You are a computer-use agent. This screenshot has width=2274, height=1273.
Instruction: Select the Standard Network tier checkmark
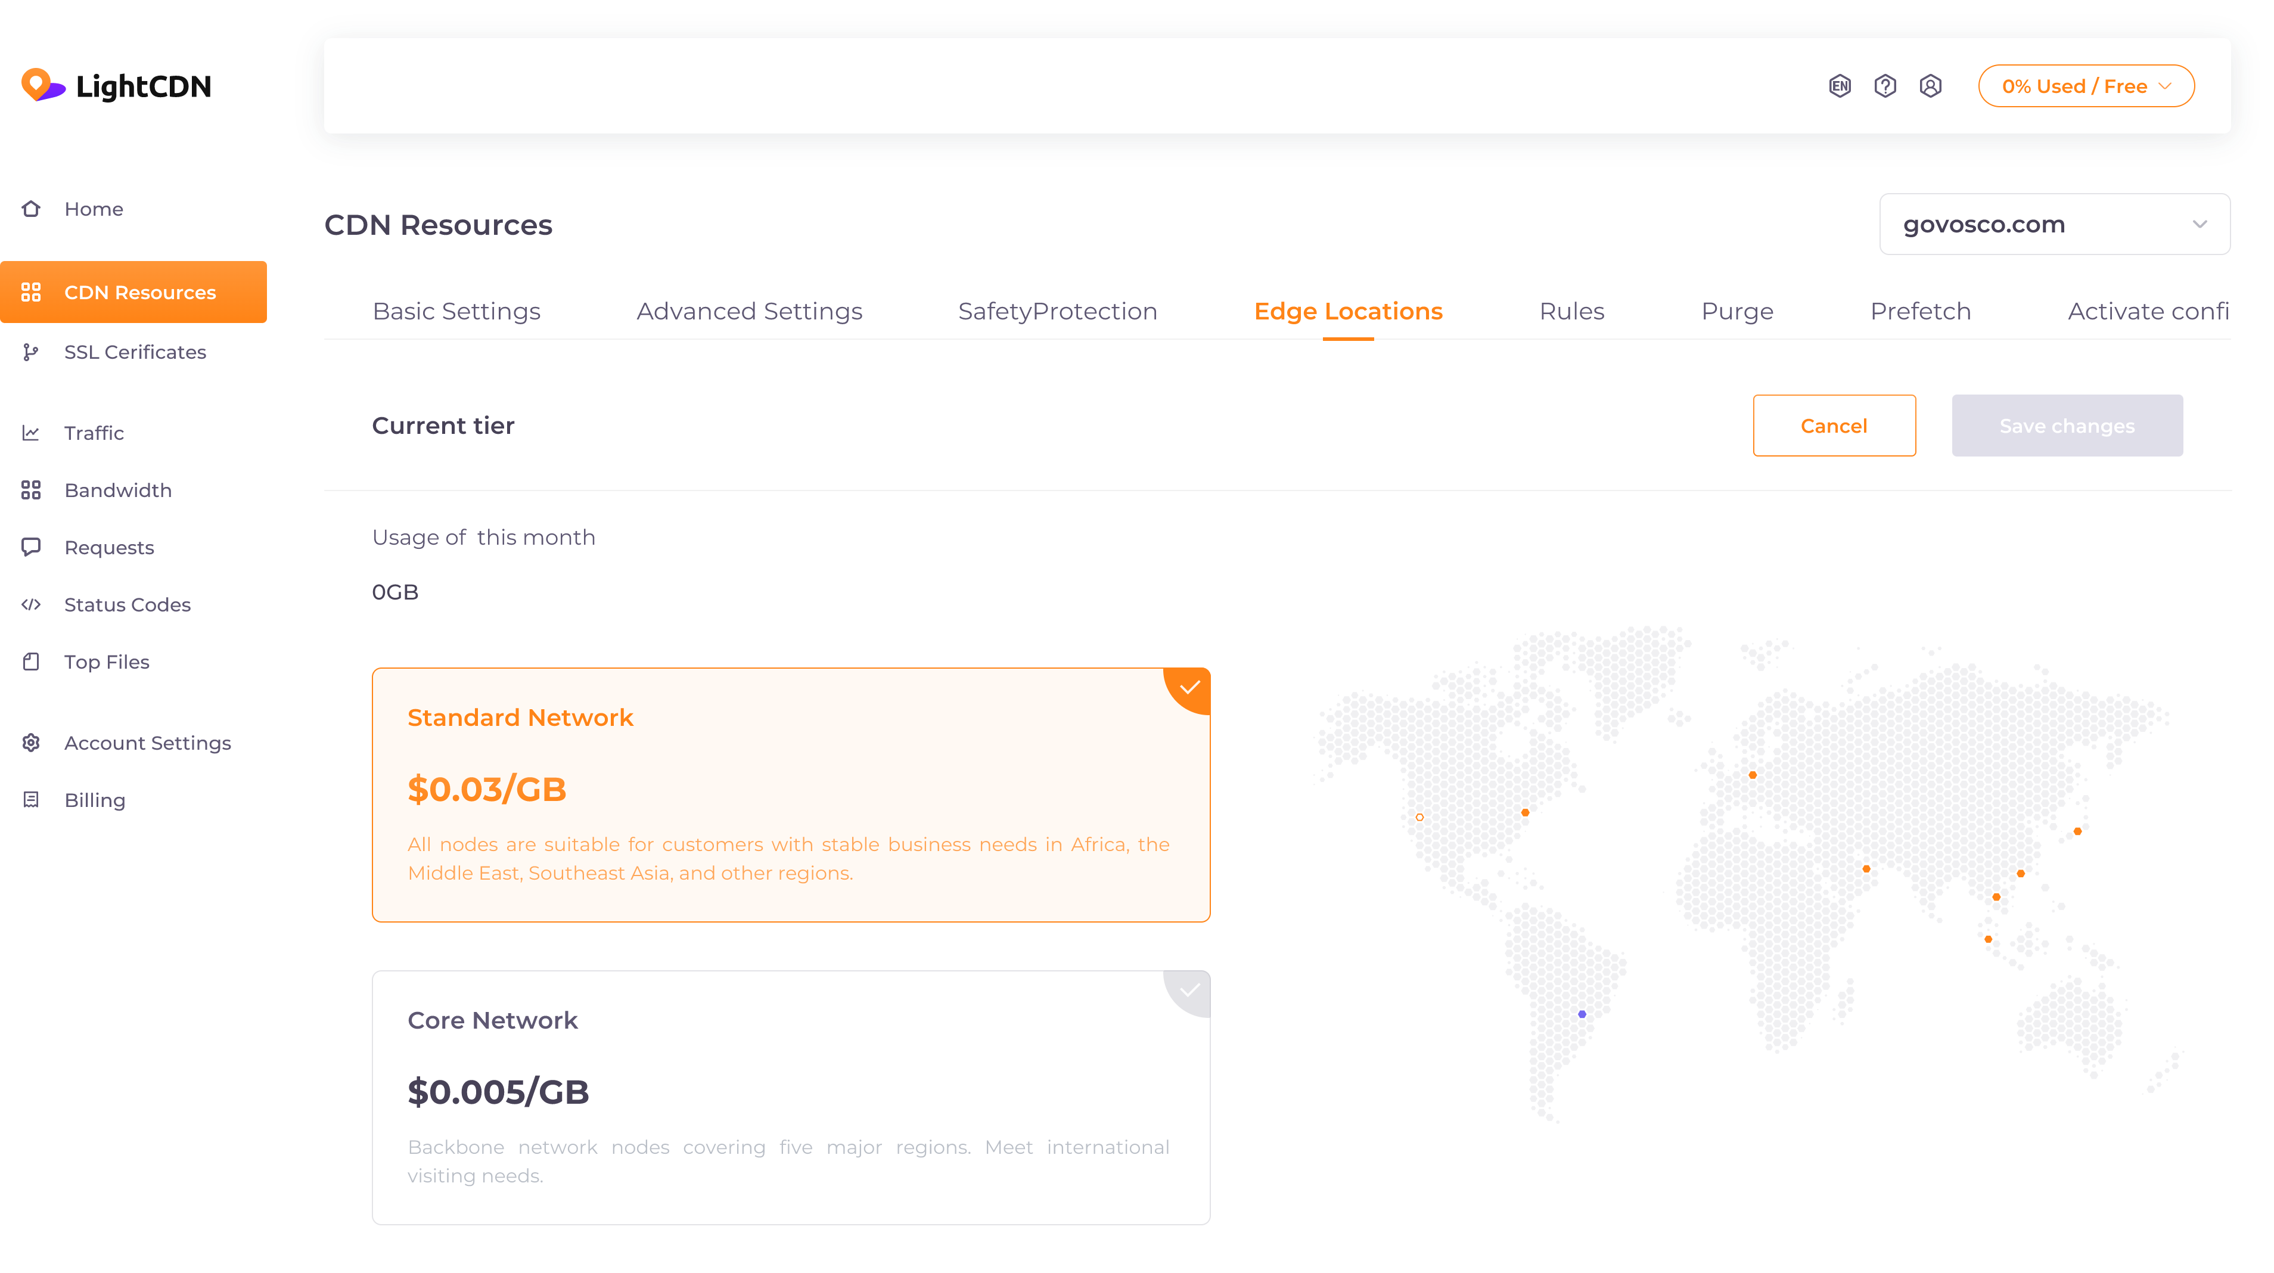1189,688
